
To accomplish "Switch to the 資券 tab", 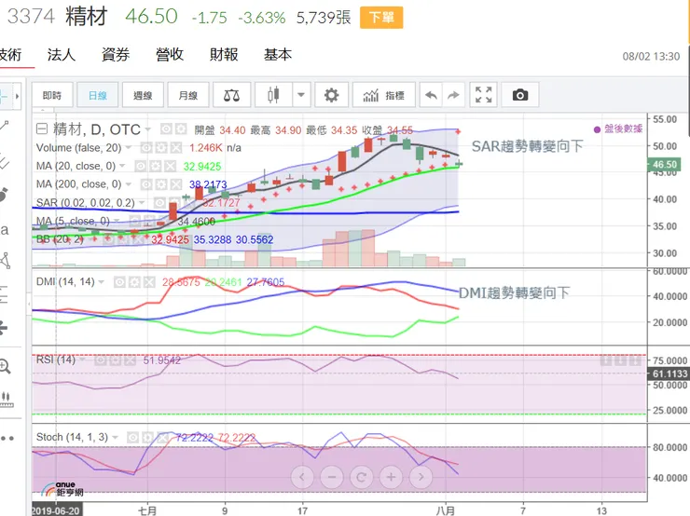I will pos(116,55).
